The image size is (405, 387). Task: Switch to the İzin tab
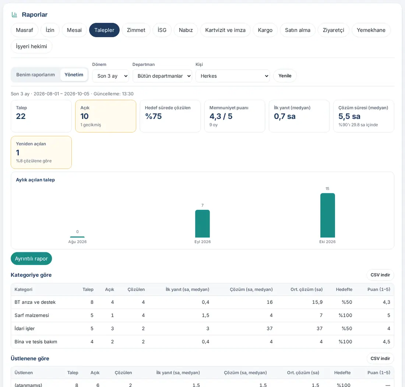coord(50,30)
